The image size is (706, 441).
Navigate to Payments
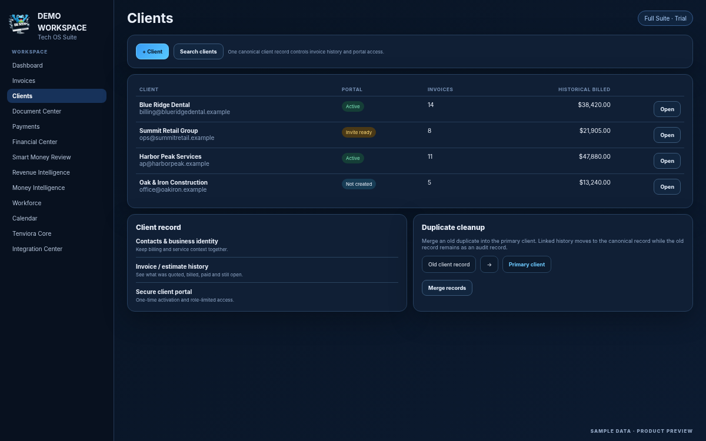56,126
